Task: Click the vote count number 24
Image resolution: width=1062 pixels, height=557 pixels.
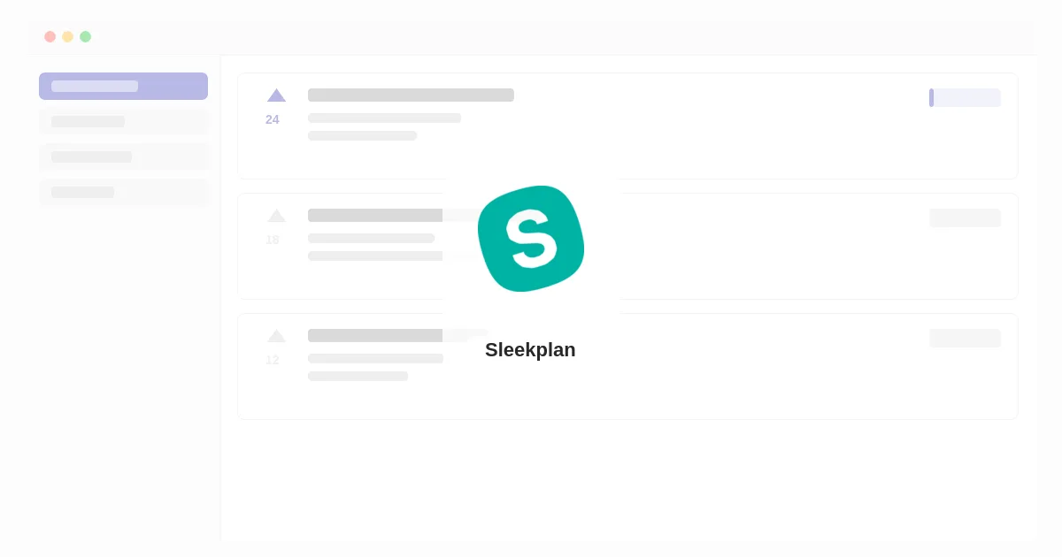Action: point(273,119)
